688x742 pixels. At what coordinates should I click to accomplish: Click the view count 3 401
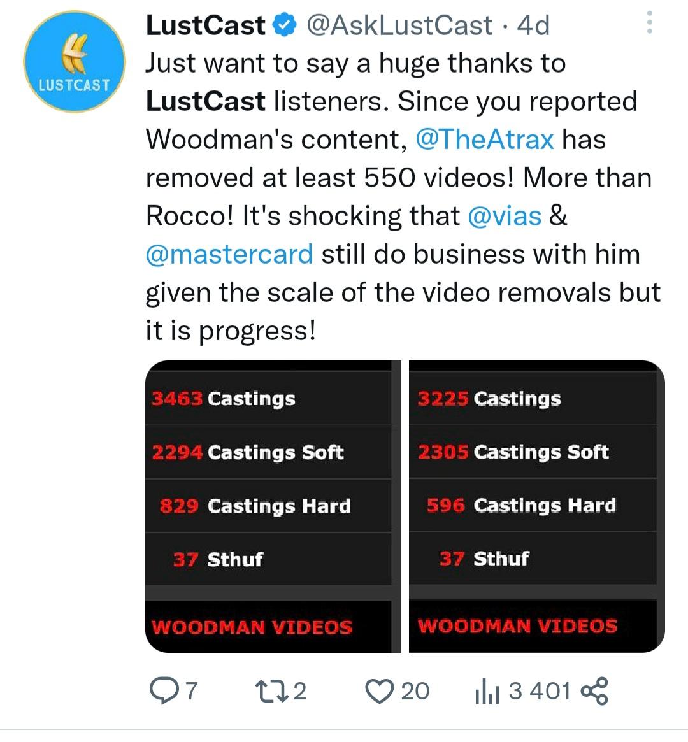[540, 690]
